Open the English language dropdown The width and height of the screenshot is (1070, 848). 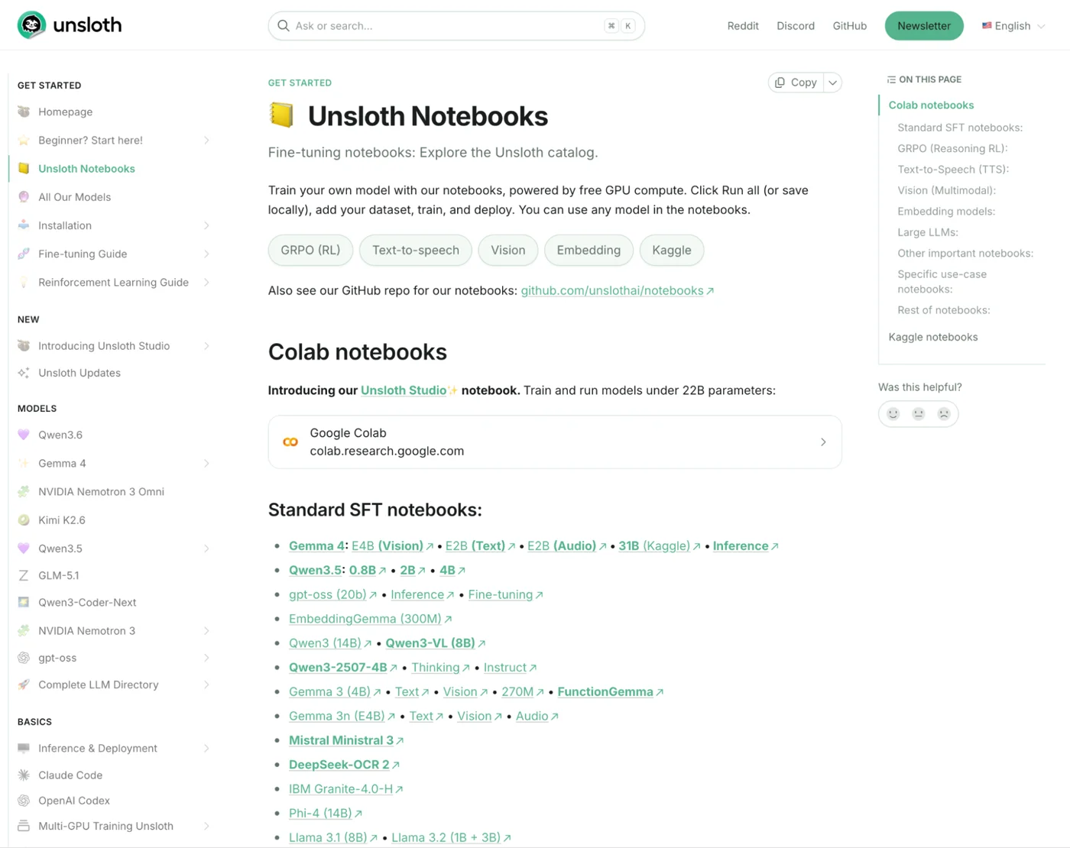[1013, 26]
